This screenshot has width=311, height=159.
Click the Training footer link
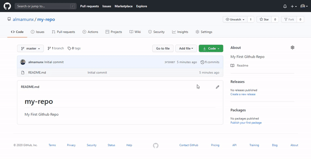pyautogui.click(x=254, y=145)
